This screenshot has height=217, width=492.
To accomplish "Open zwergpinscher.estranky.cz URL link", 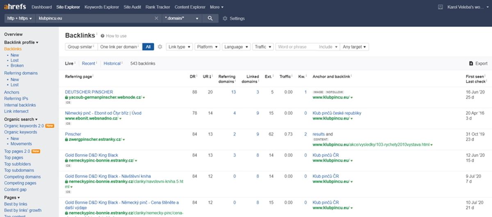I will [x=95, y=140].
